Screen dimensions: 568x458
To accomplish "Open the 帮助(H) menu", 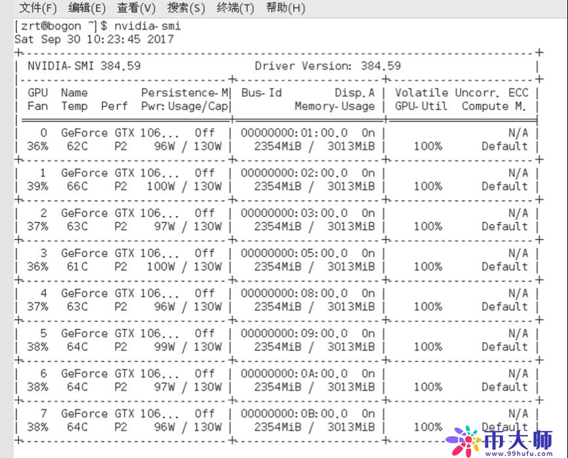I will (x=285, y=8).
